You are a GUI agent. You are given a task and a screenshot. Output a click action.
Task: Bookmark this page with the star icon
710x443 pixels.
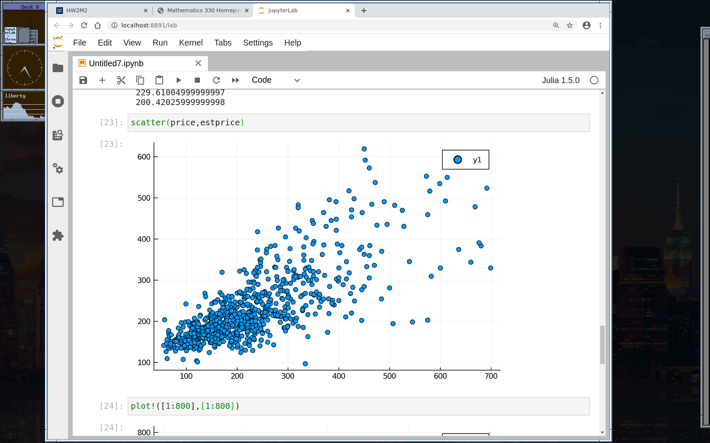tap(570, 25)
